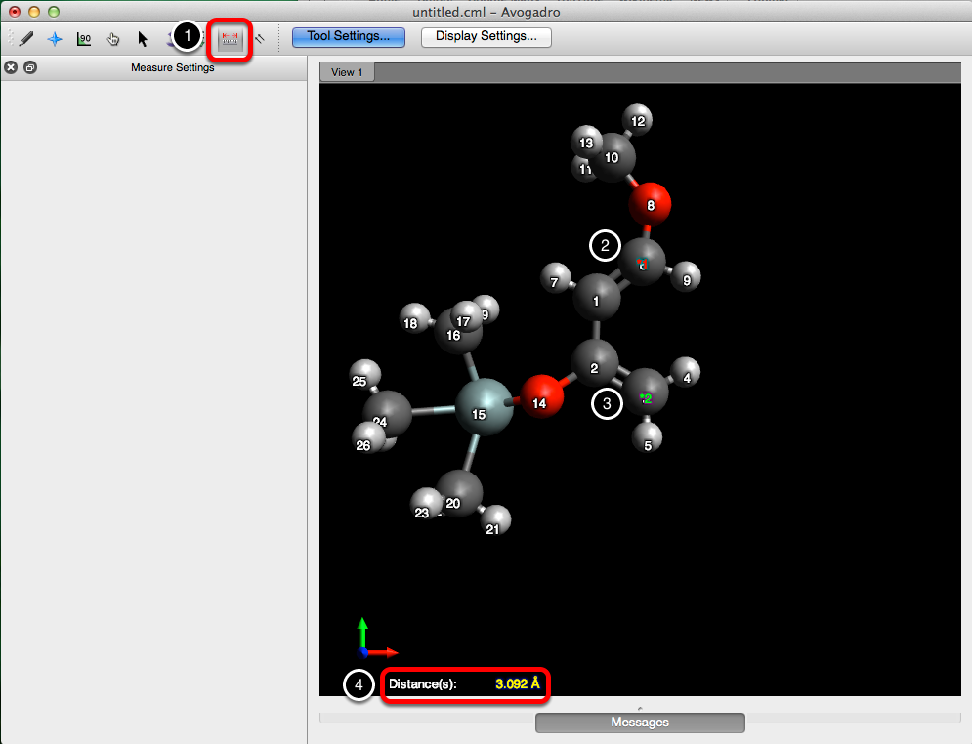Viewport: 972px width, 744px height.
Task: Select the Manipulate hand tool
Action: [x=113, y=39]
